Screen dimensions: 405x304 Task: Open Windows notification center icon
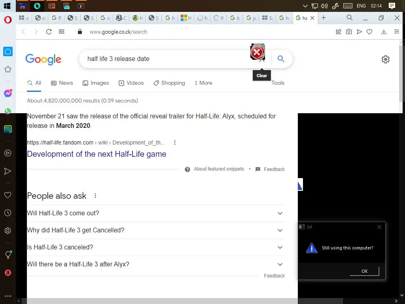(392, 6)
